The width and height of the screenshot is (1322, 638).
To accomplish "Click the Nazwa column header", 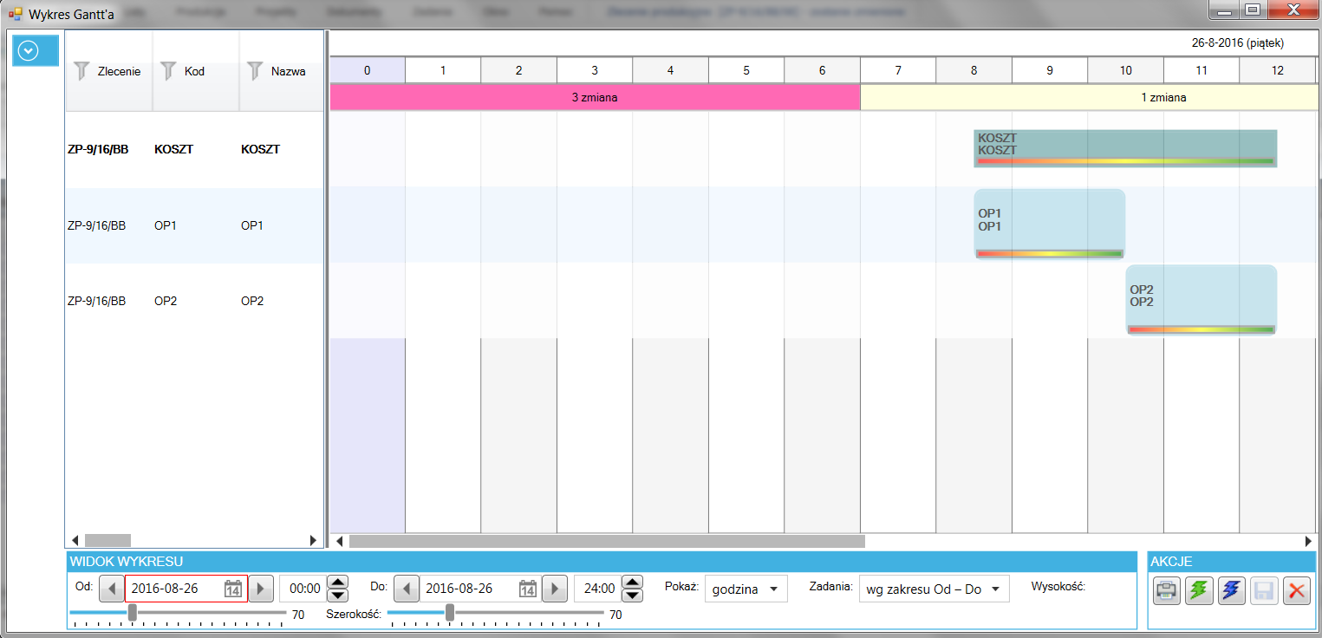I will [281, 71].
